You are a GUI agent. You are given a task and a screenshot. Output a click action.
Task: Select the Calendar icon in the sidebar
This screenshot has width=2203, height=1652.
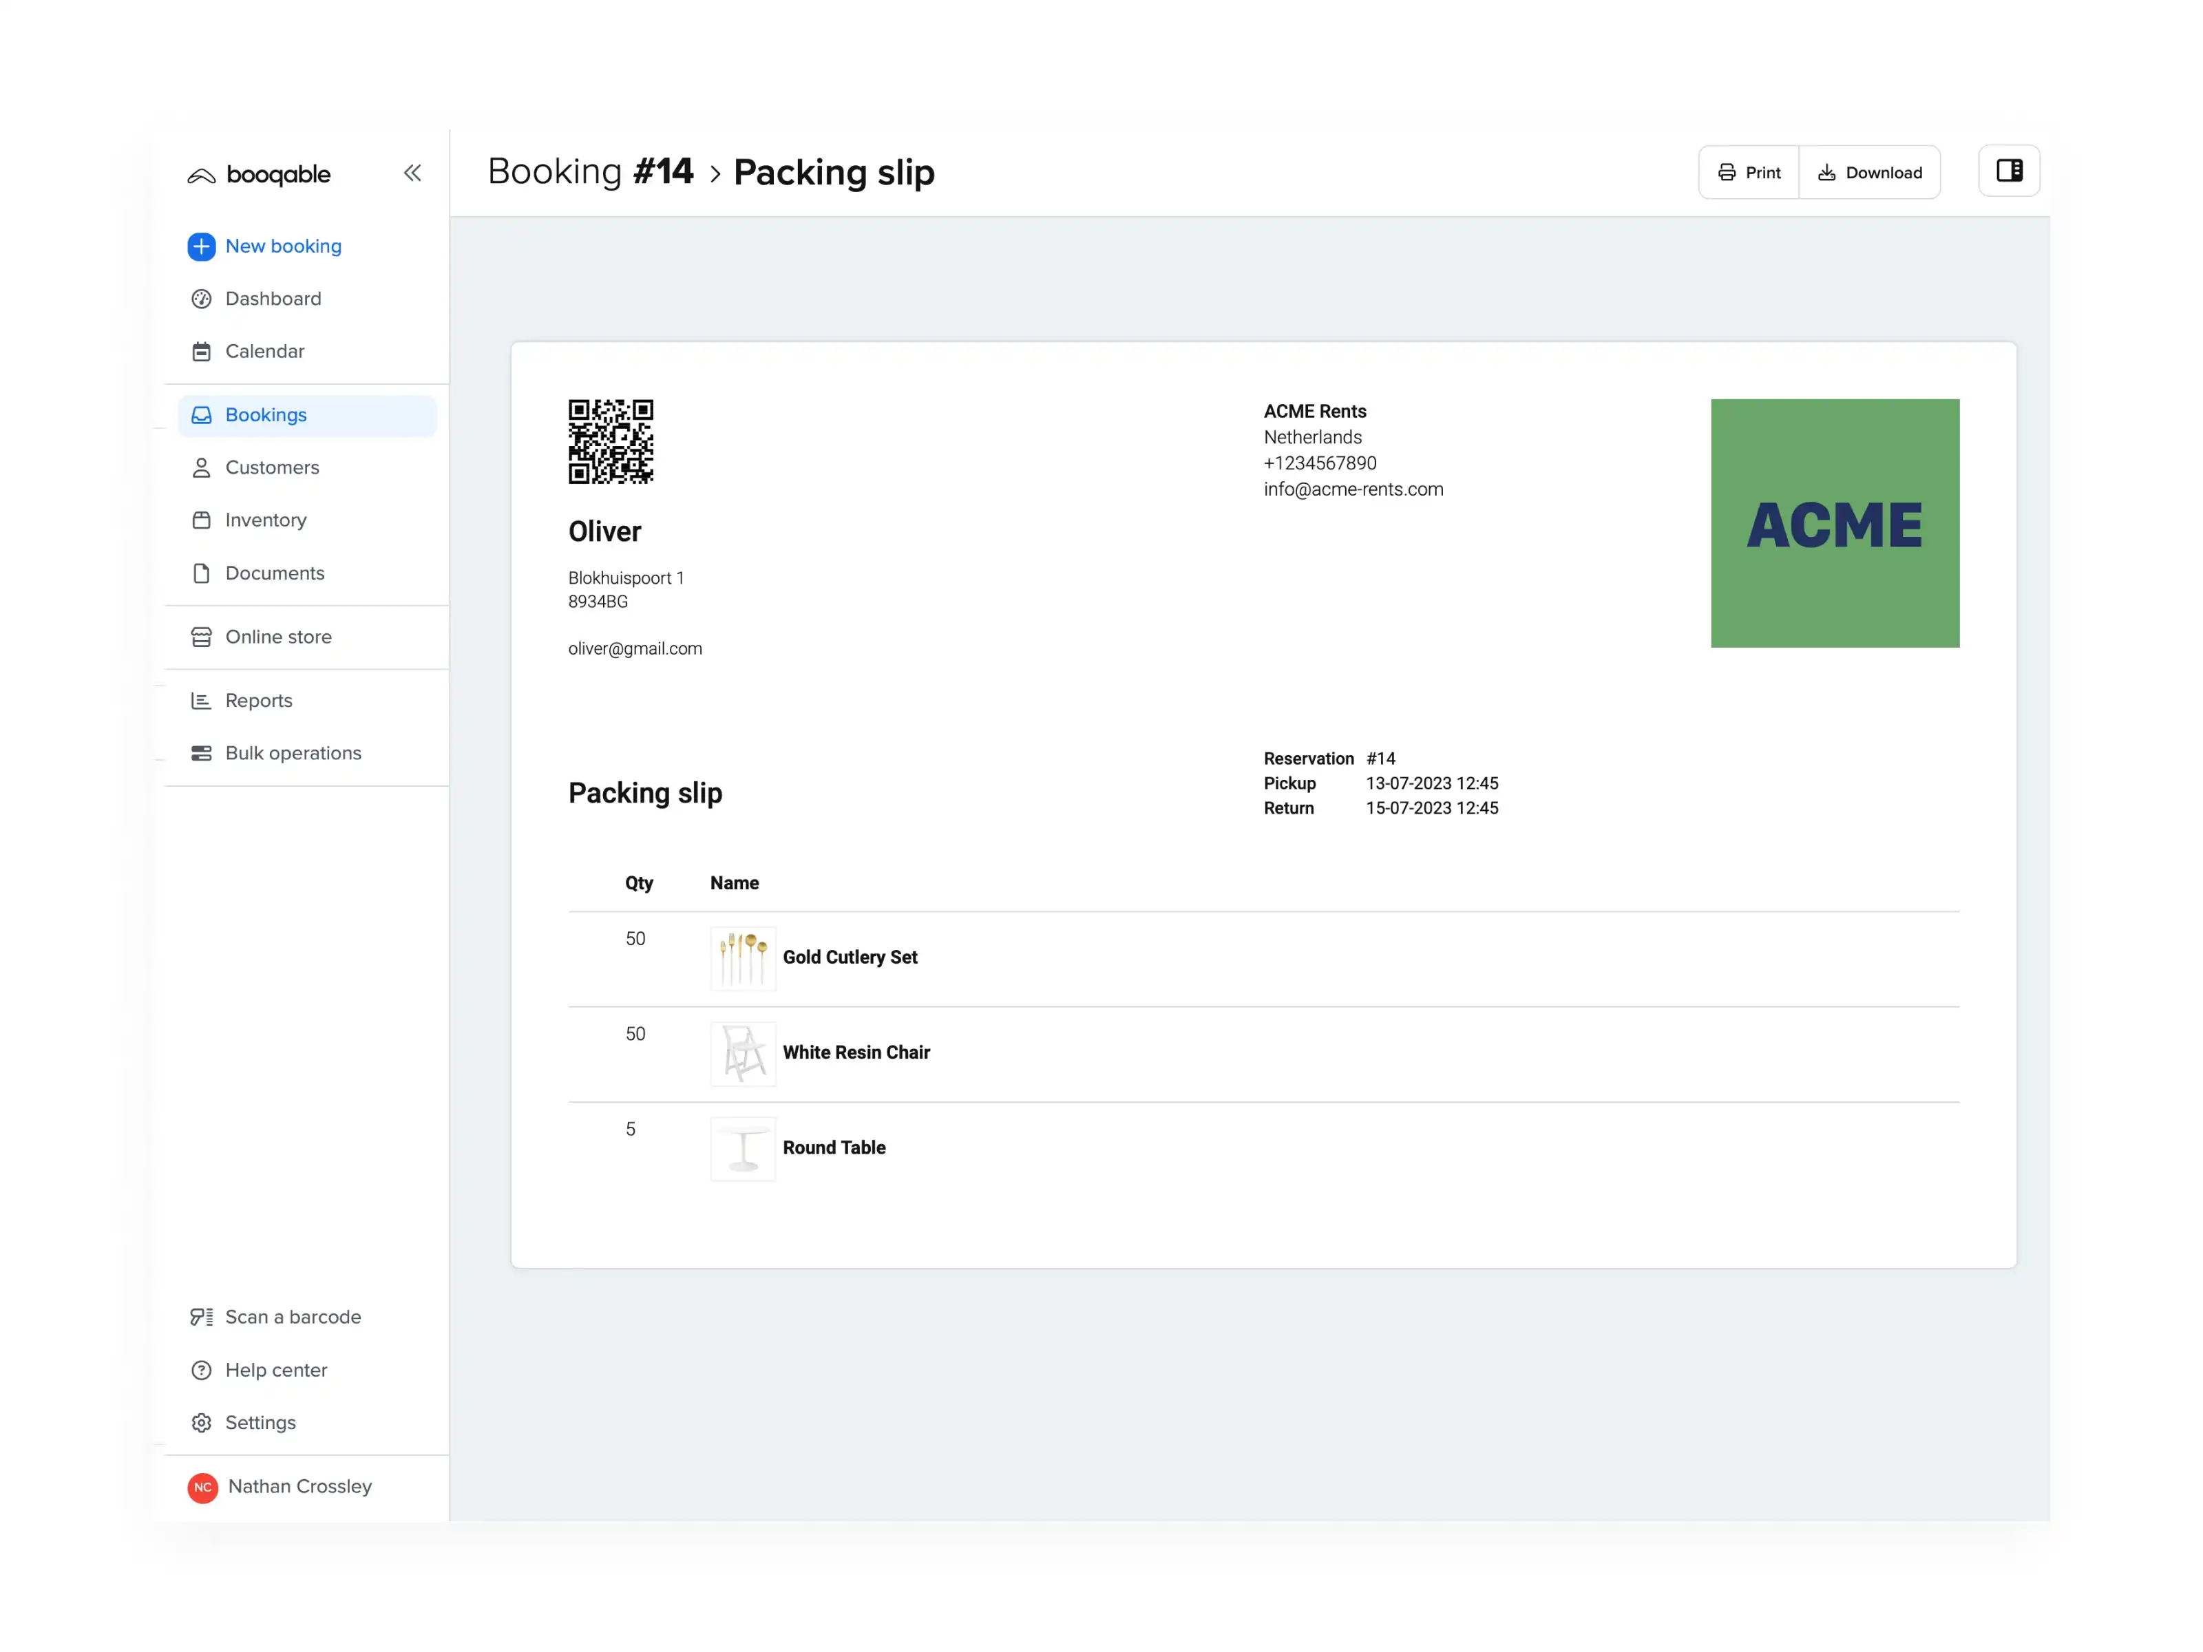201,350
